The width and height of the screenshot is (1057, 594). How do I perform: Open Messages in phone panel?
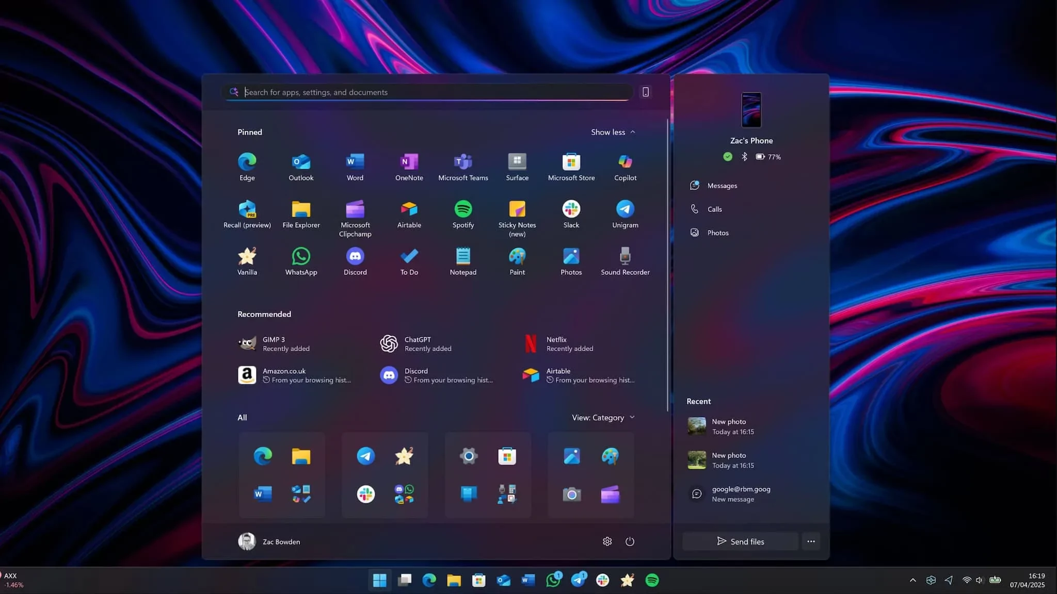[722, 186]
